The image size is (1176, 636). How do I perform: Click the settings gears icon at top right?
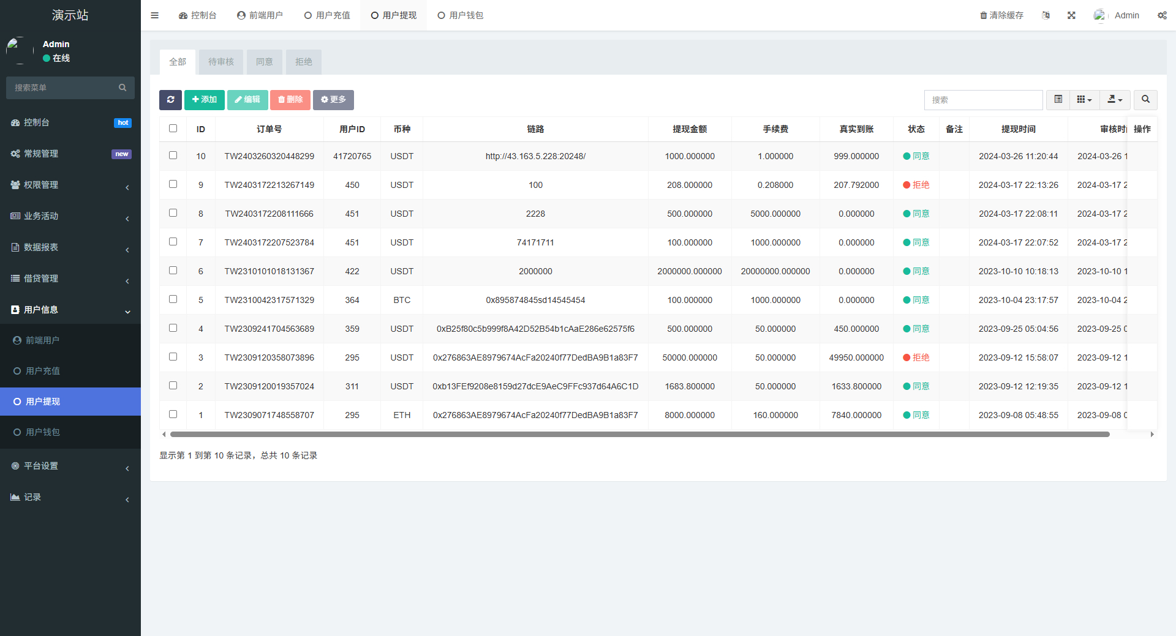point(1162,15)
